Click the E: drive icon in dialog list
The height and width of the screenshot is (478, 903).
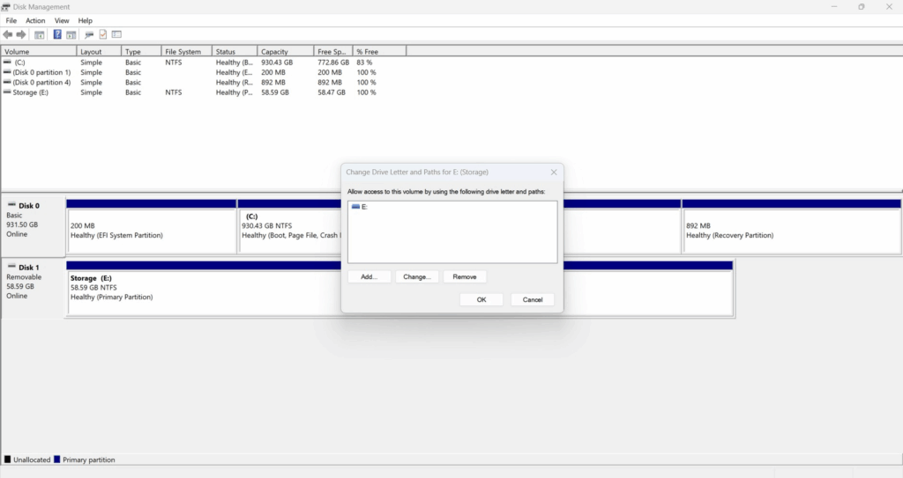click(x=355, y=207)
